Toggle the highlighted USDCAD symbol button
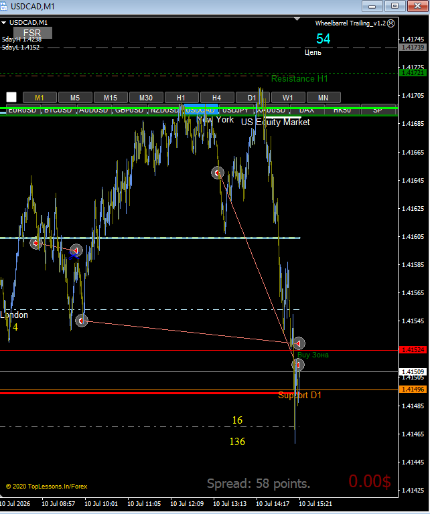Screen dimensions: 430x514 coord(200,110)
